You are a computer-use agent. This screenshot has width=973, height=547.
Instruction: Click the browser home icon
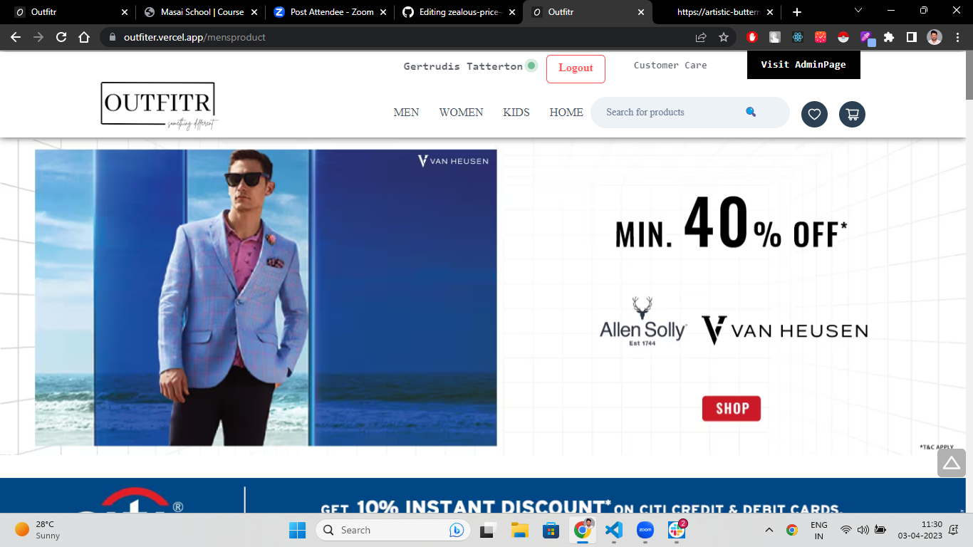84,37
